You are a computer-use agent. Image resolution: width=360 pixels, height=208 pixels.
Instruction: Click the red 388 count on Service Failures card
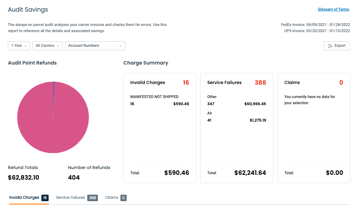point(260,82)
